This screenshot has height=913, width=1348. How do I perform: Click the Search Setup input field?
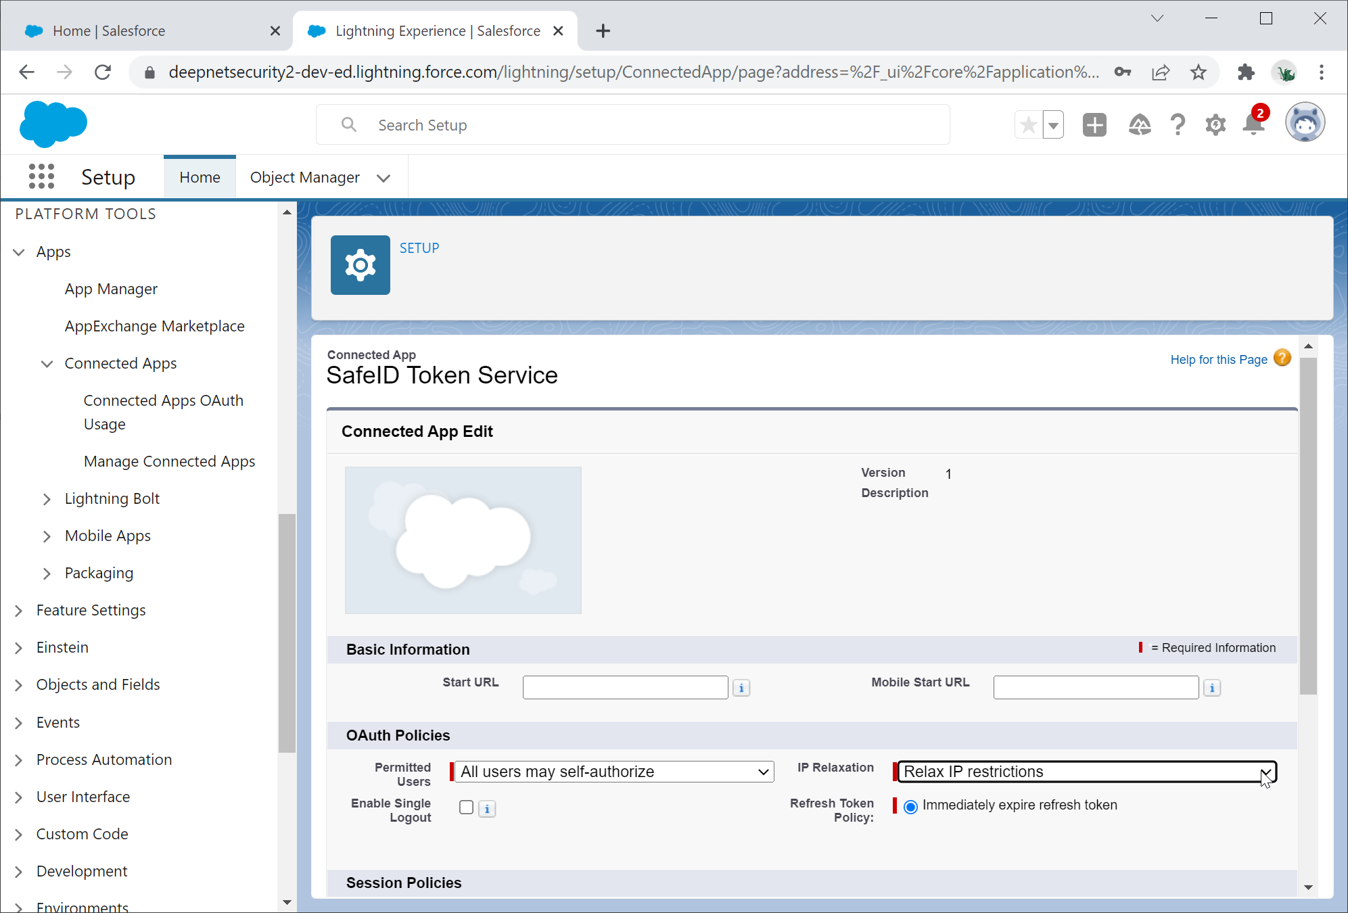pos(632,125)
